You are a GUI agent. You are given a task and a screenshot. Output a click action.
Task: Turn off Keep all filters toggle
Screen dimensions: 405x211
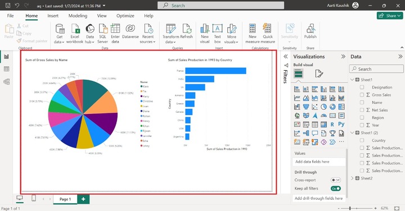335,189
